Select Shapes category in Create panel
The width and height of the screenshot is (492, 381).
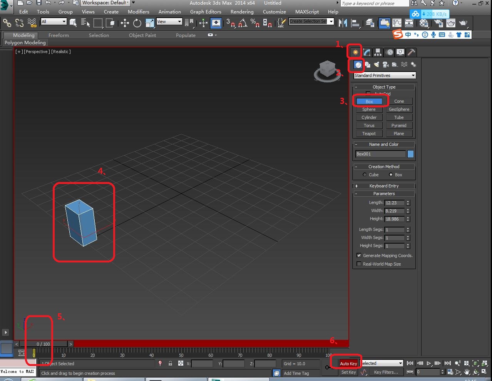tap(368, 65)
